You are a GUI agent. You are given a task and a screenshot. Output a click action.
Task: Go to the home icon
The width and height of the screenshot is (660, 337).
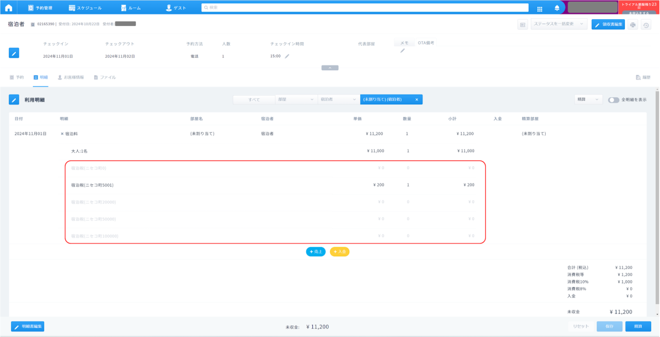[8, 8]
